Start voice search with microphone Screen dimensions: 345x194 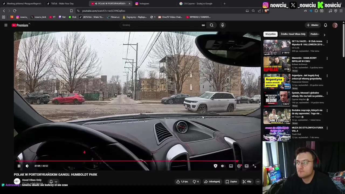222,25
